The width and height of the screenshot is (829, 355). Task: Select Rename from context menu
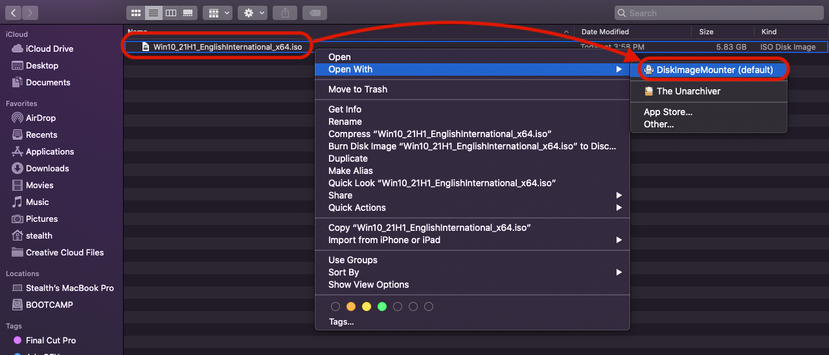(x=472, y=122)
